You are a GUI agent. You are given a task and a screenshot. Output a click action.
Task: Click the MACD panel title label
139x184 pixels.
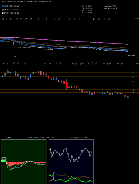8,137
